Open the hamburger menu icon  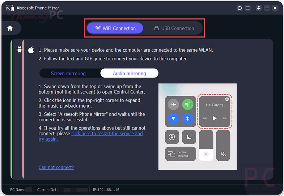[247, 8]
